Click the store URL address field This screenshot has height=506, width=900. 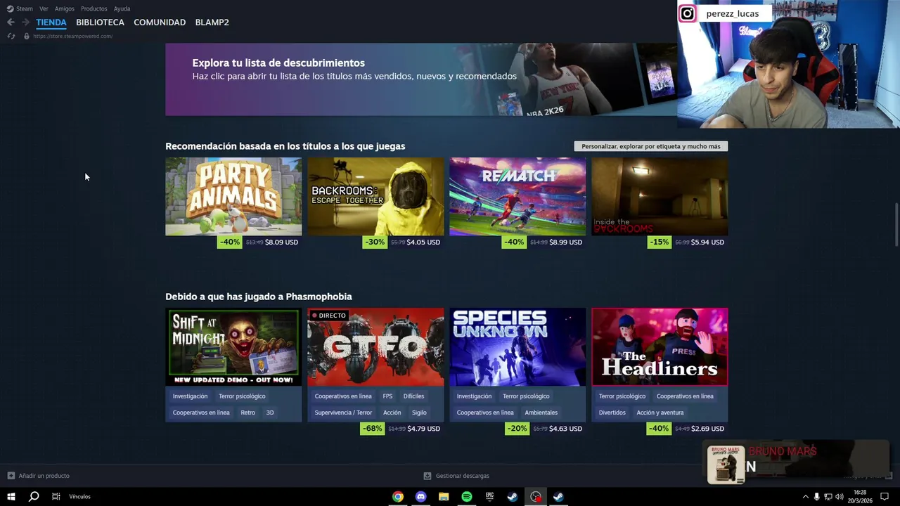pos(72,36)
